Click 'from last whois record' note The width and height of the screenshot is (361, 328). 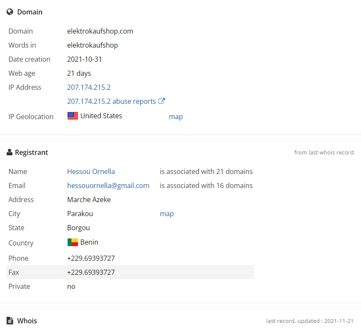tap(324, 152)
